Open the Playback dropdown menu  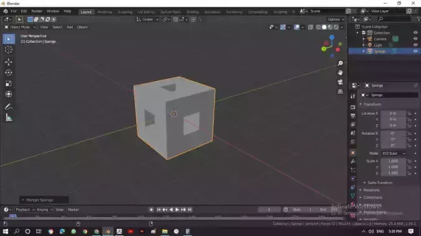pos(25,210)
